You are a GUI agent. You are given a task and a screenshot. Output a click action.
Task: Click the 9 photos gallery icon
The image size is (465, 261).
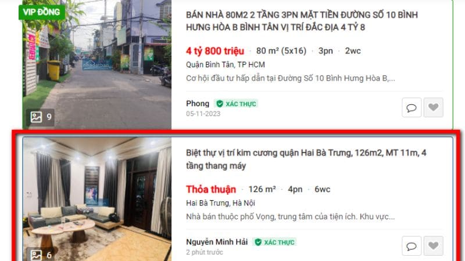coord(41,117)
